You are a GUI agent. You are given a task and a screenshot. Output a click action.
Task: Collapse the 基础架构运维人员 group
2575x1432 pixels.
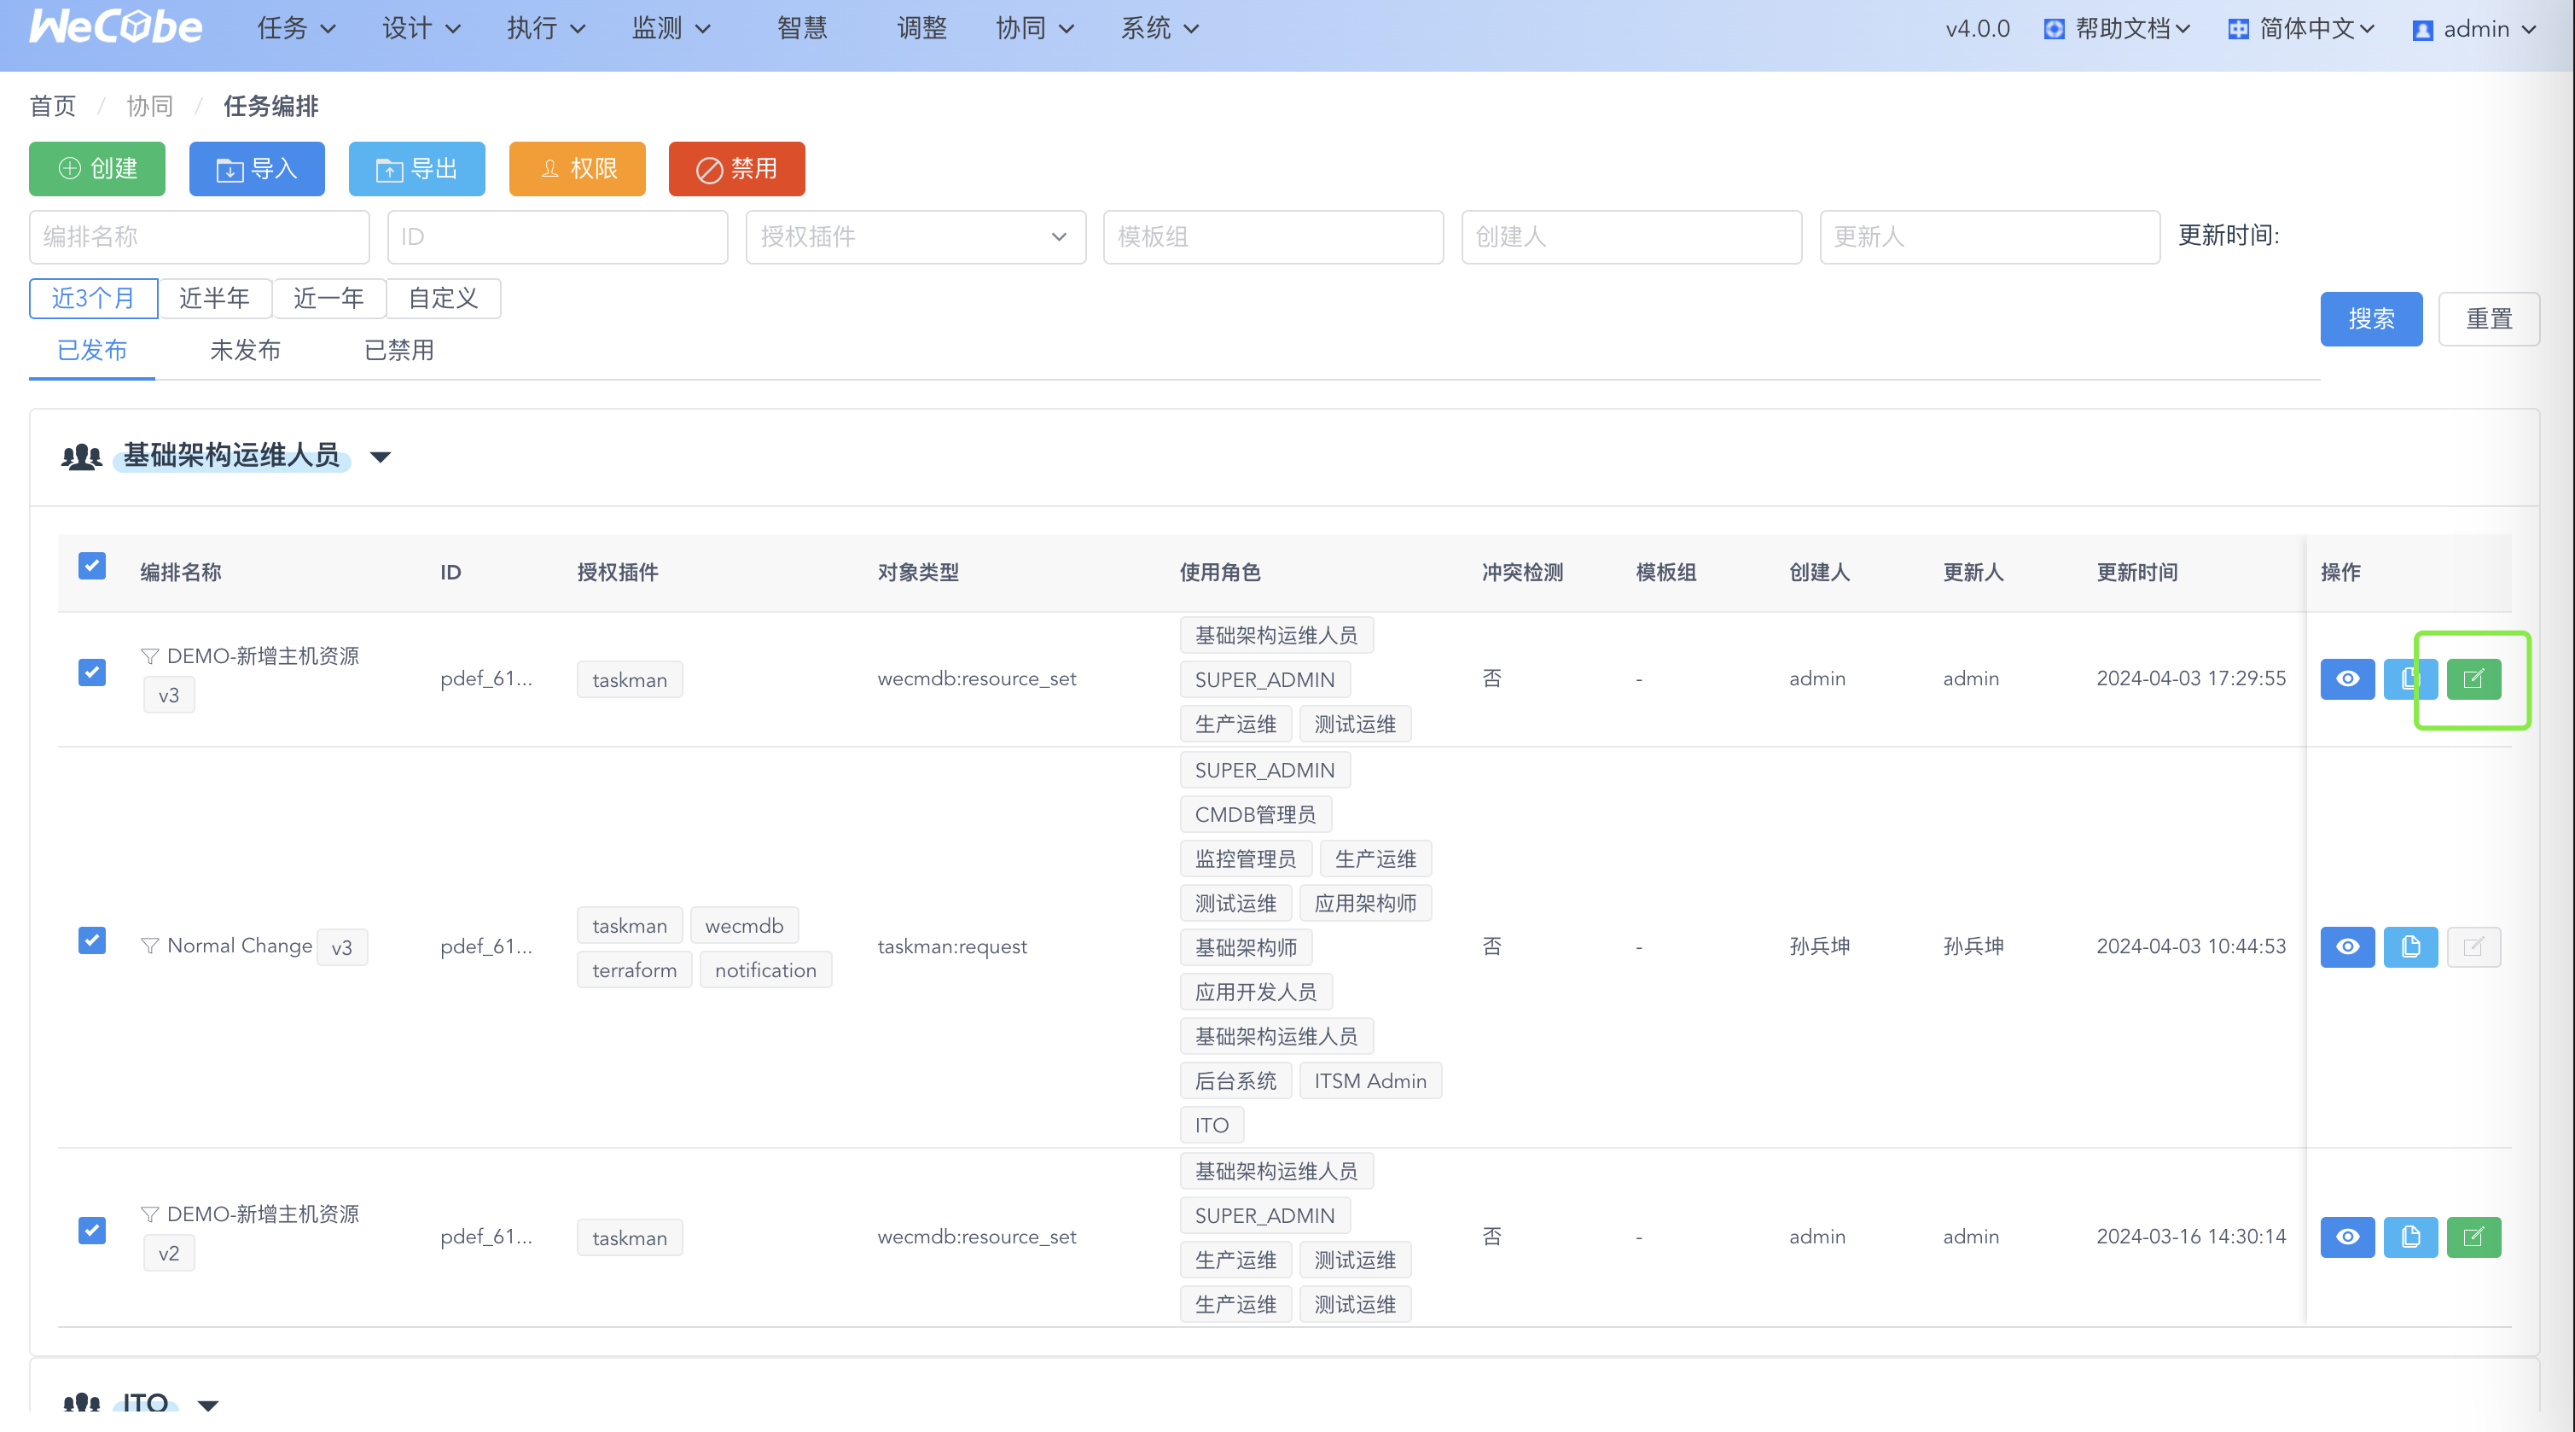[380, 457]
